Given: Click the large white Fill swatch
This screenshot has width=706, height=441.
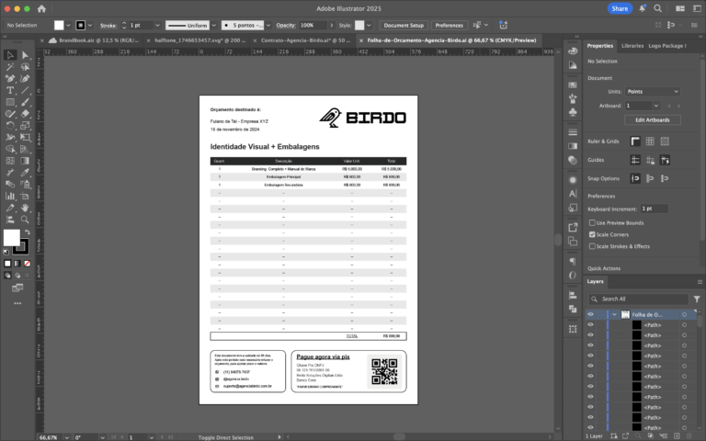Looking at the screenshot, I should (11, 237).
